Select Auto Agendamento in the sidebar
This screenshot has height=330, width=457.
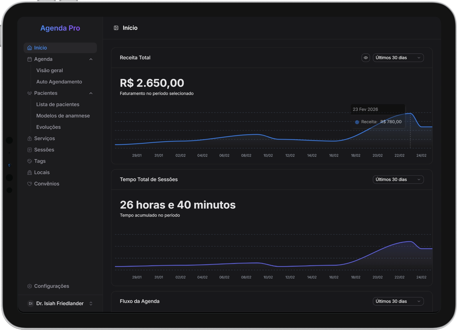(59, 82)
